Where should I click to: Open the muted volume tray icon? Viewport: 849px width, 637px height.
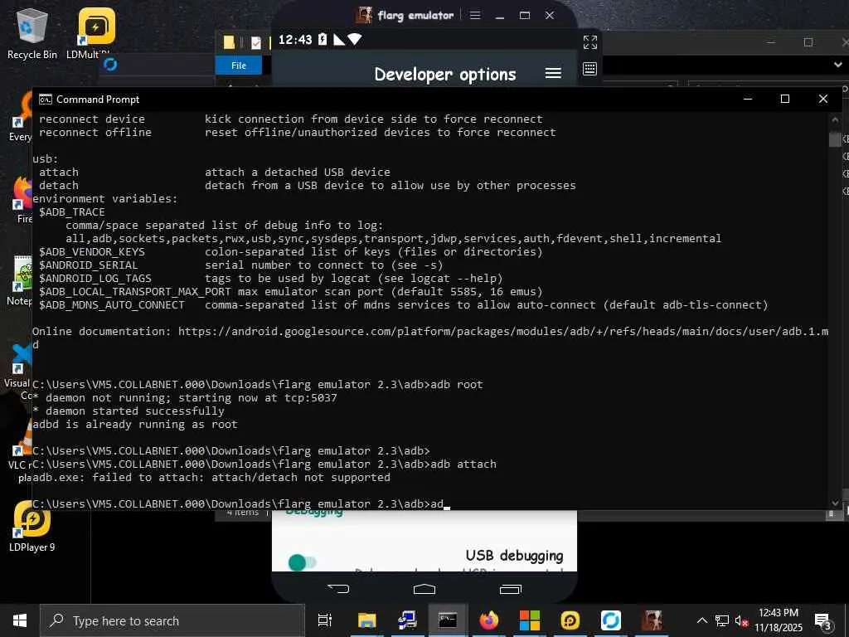pyautogui.click(x=742, y=620)
